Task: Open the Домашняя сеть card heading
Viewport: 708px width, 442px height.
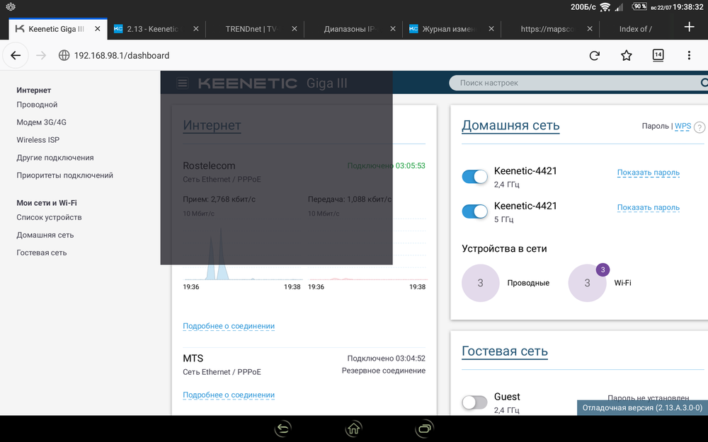Action: [x=510, y=125]
